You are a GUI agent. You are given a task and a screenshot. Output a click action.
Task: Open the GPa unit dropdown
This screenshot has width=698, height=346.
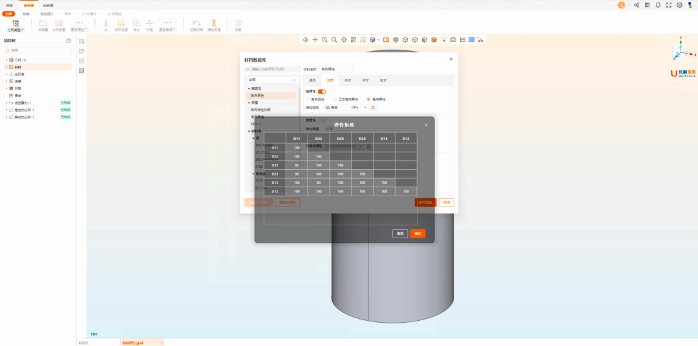(359, 108)
